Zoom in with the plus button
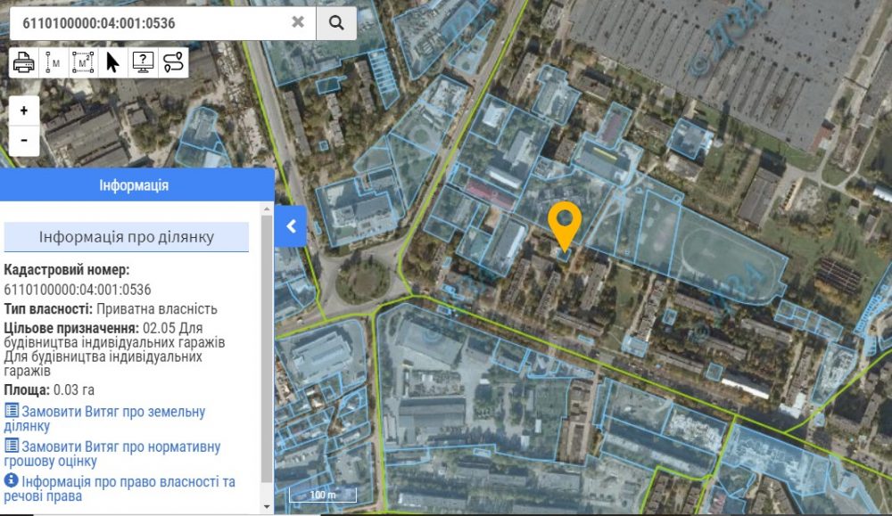892x516 pixels. point(24,111)
